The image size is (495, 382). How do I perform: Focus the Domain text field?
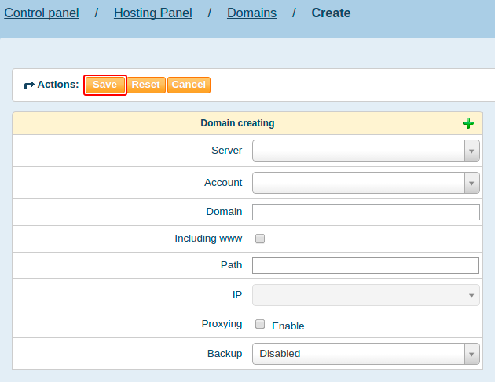pyautogui.click(x=365, y=212)
